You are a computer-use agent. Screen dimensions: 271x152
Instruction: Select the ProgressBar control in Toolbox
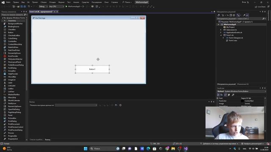tap(12, 136)
